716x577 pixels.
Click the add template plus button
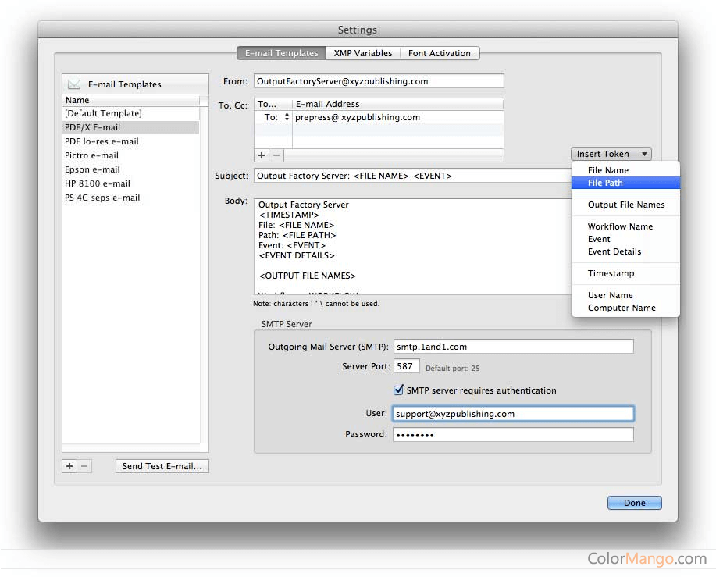(x=69, y=466)
